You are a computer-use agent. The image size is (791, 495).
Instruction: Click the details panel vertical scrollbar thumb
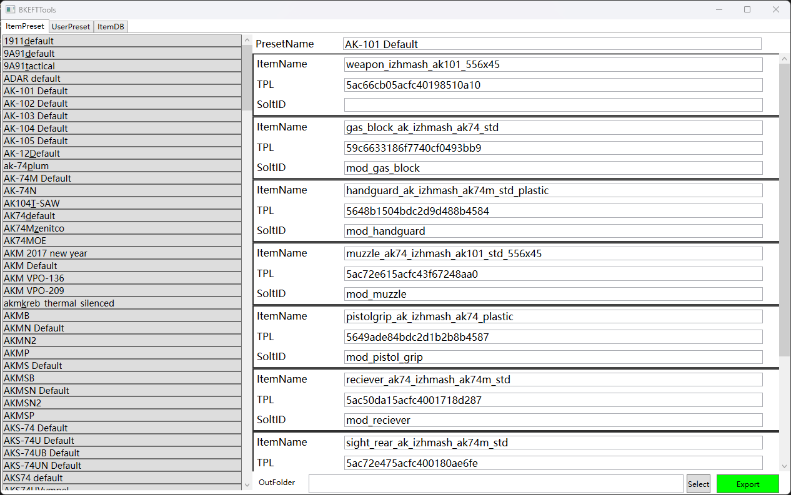coord(785,210)
